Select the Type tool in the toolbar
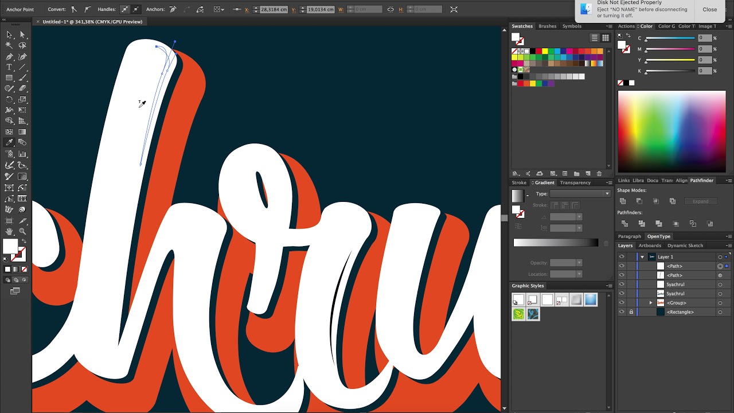This screenshot has width=734, height=413. pos(9,67)
